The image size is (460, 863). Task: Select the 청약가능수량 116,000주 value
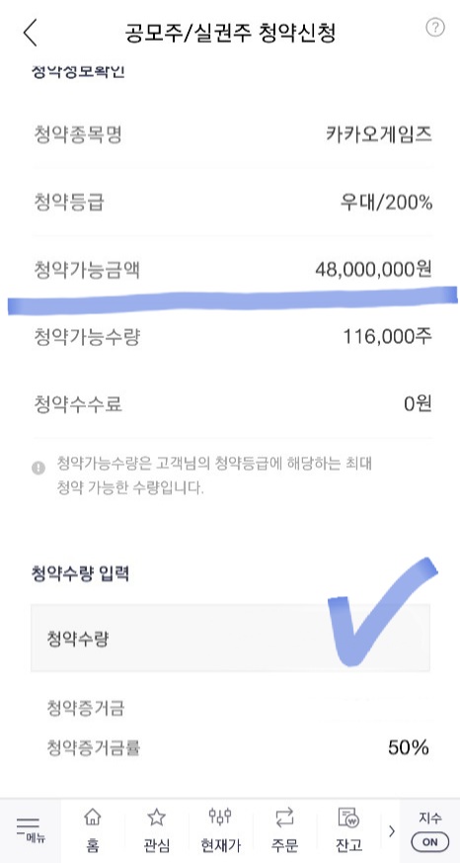[388, 336]
